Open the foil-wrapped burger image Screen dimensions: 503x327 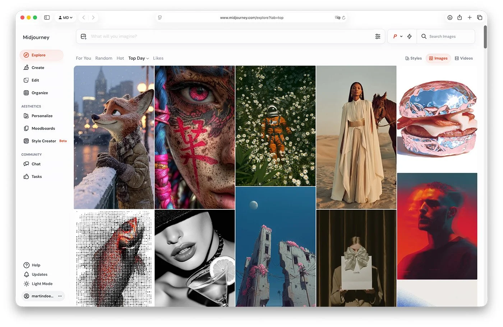(x=437, y=119)
